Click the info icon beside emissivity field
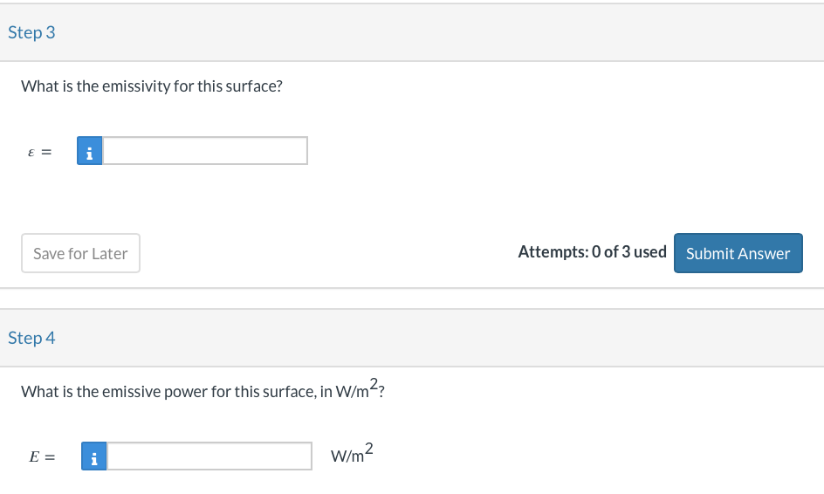 pos(89,151)
